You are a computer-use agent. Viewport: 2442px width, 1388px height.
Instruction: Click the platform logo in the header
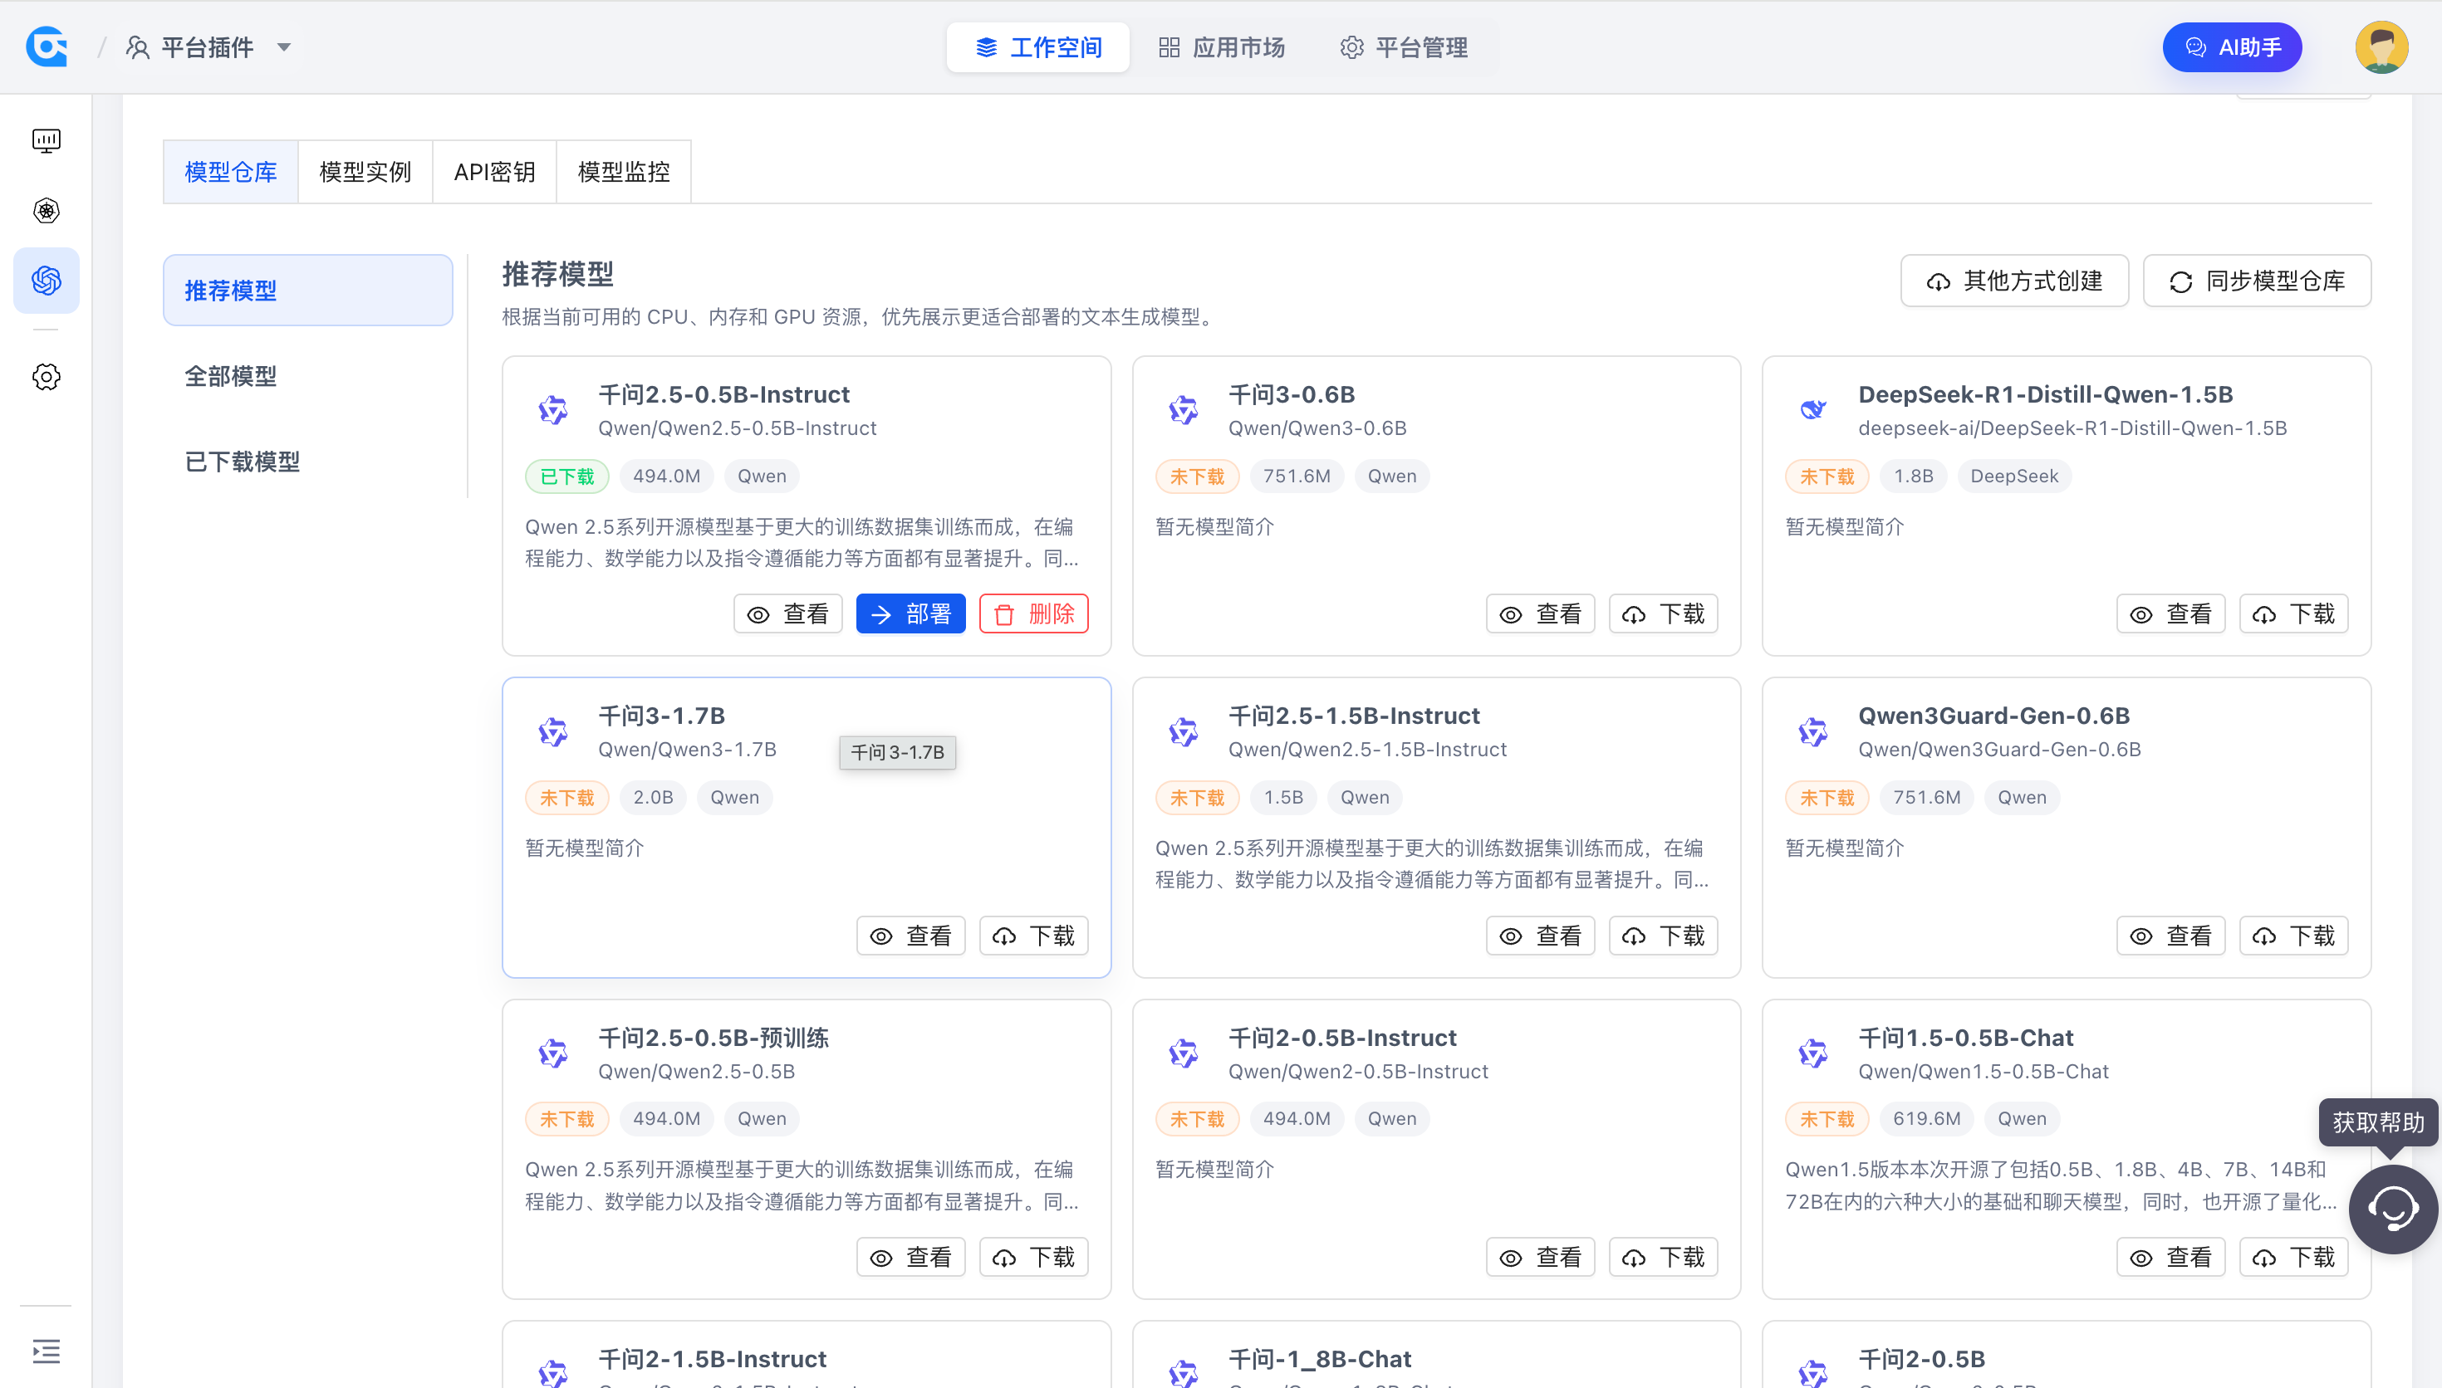point(47,46)
